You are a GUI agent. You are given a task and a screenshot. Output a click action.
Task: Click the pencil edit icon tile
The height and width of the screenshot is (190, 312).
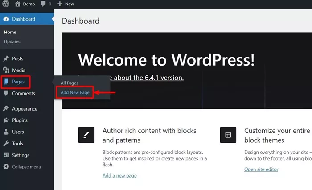pyautogui.click(x=86, y=135)
